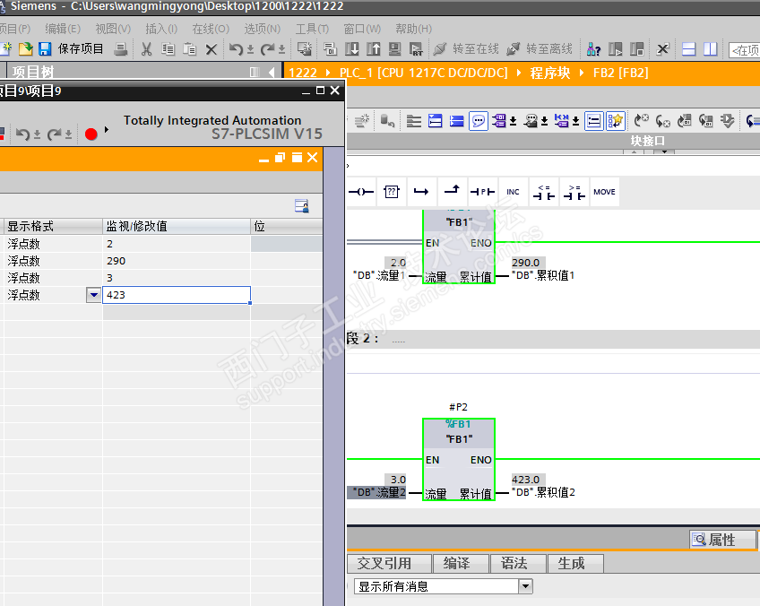Insert MOVE instruction favorite
The width and height of the screenshot is (760, 606).
604,192
